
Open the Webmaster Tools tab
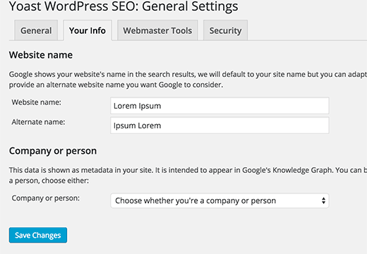[157, 30]
